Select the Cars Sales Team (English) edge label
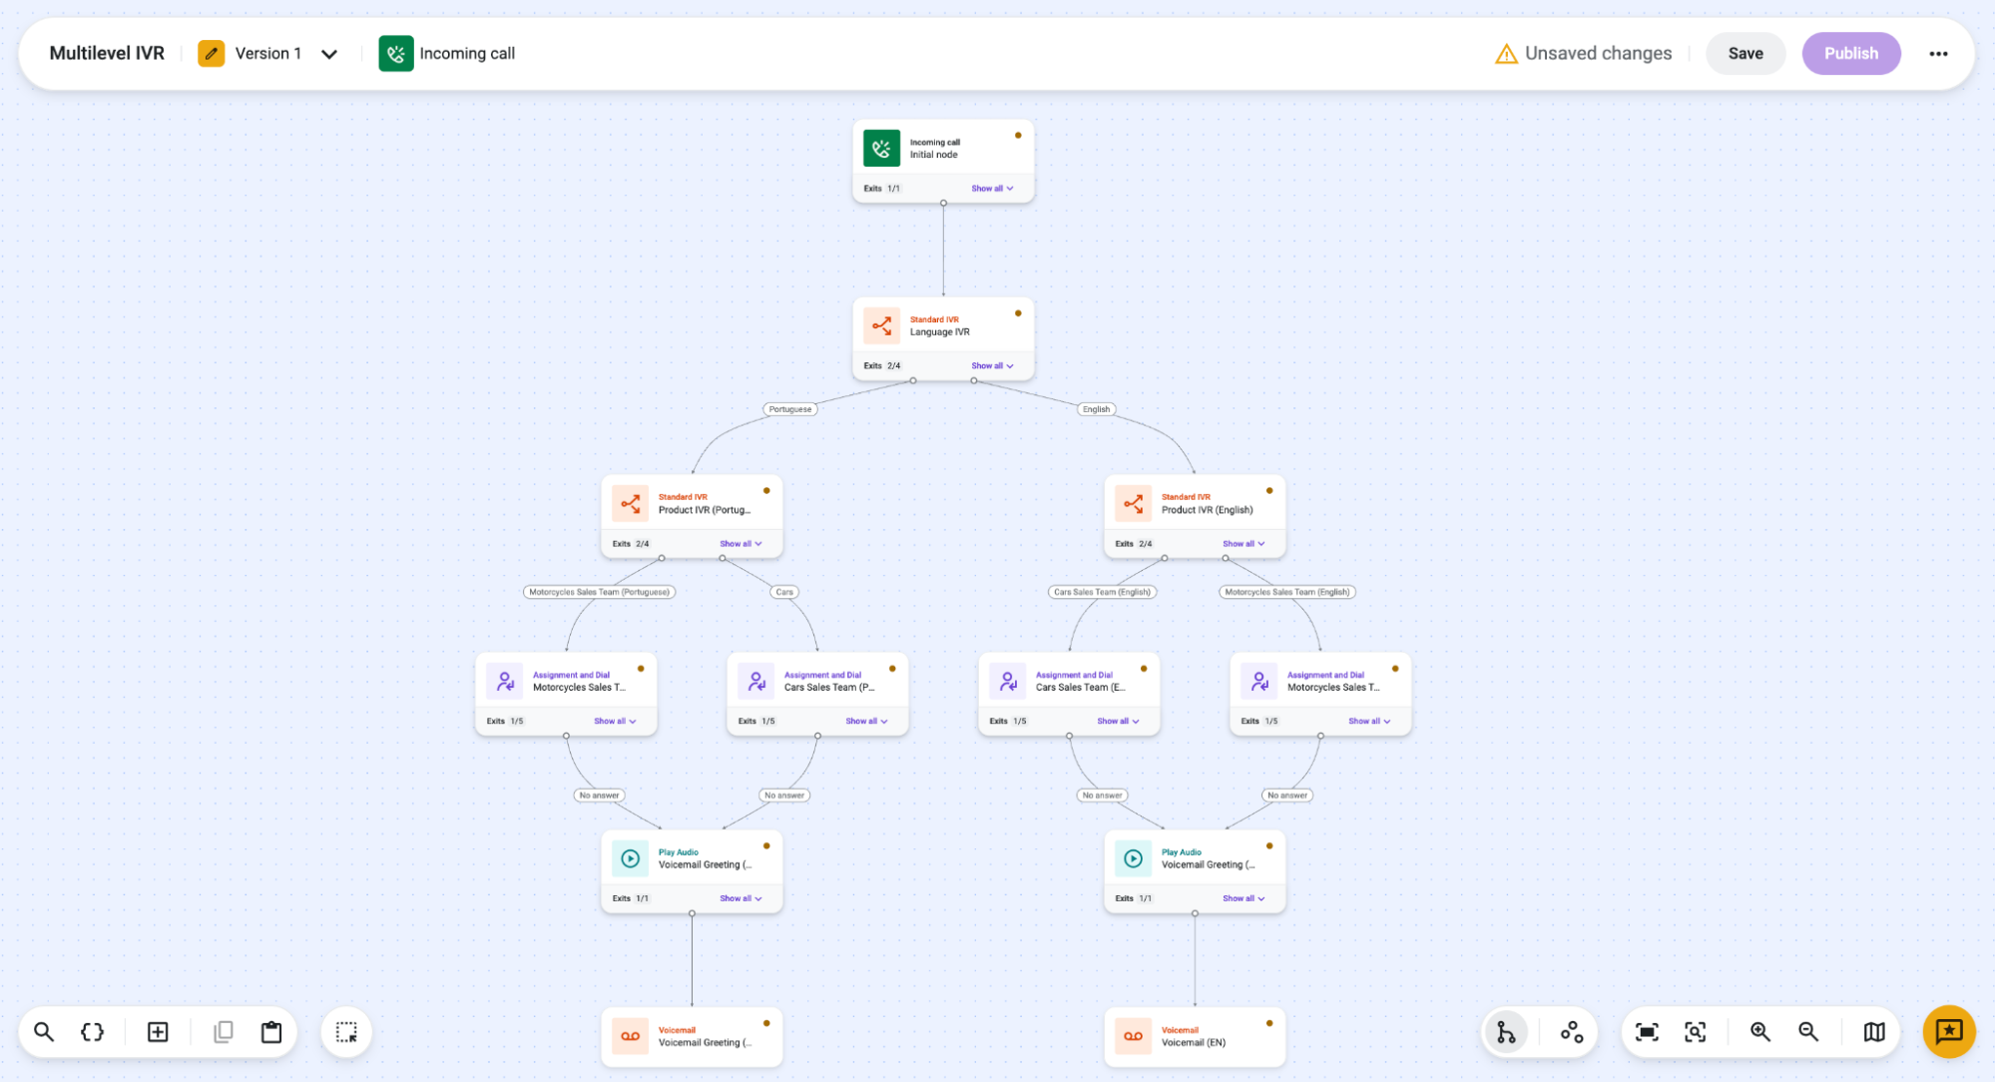 click(1103, 592)
